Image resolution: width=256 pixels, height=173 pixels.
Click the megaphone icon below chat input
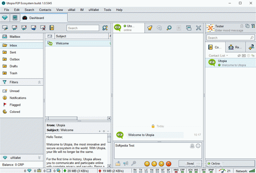(125, 163)
